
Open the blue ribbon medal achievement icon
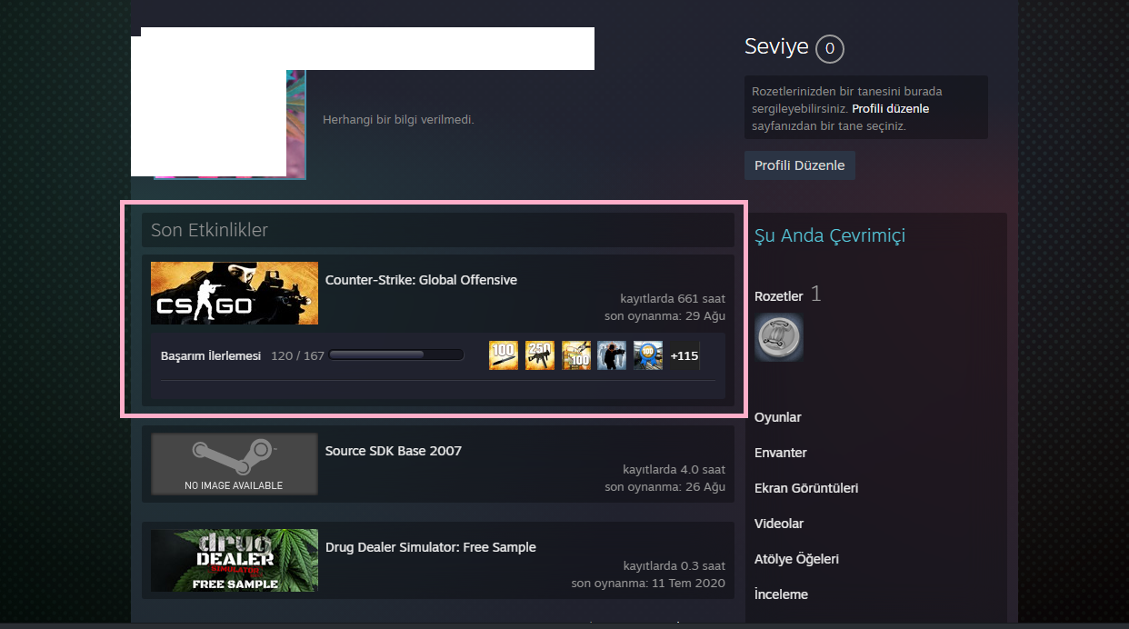pos(648,355)
